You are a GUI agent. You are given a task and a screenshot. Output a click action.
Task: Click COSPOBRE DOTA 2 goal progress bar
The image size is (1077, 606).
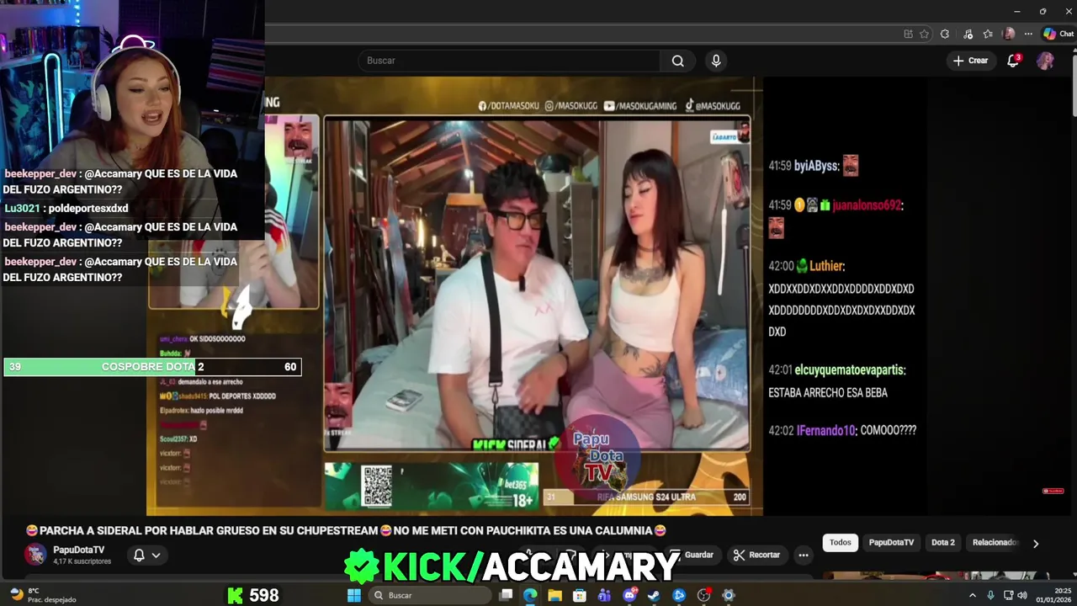152,367
